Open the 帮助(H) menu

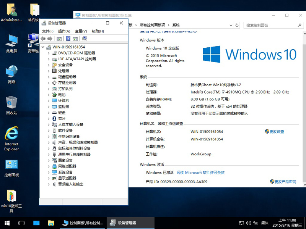(x=98, y=31)
